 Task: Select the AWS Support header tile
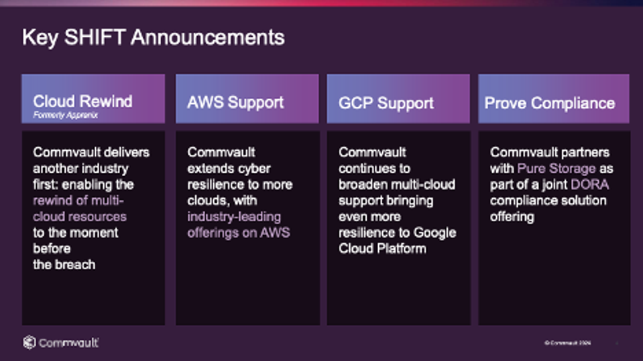tap(247, 99)
